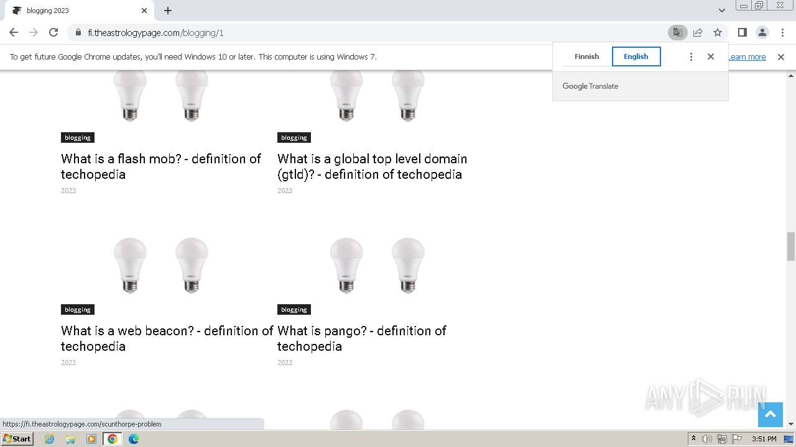Click the back-to-top arrow button

[x=770, y=415]
